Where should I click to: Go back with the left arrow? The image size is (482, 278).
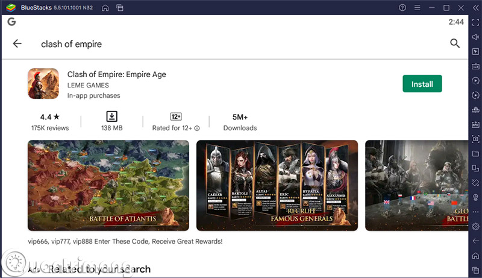tap(17, 43)
